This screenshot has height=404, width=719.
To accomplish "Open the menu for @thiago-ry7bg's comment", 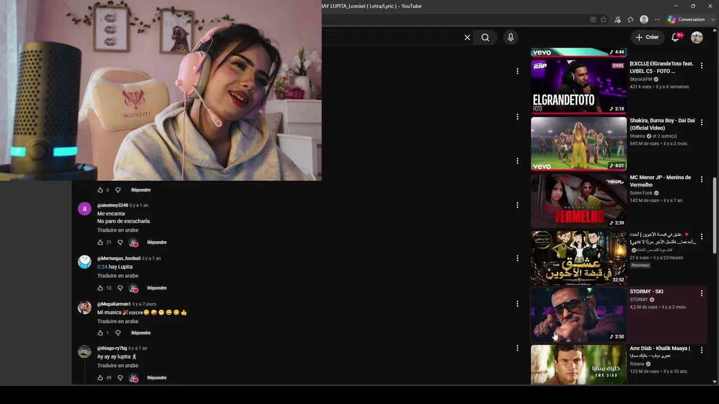I will [517, 348].
